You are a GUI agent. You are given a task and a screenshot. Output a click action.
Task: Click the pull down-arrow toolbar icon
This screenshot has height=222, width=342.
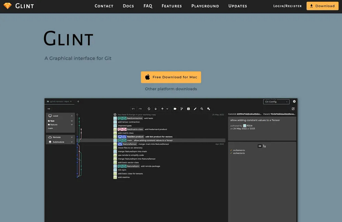click(156, 109)
